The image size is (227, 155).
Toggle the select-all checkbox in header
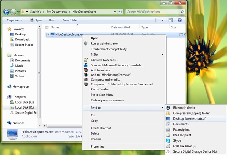point(46,27)
